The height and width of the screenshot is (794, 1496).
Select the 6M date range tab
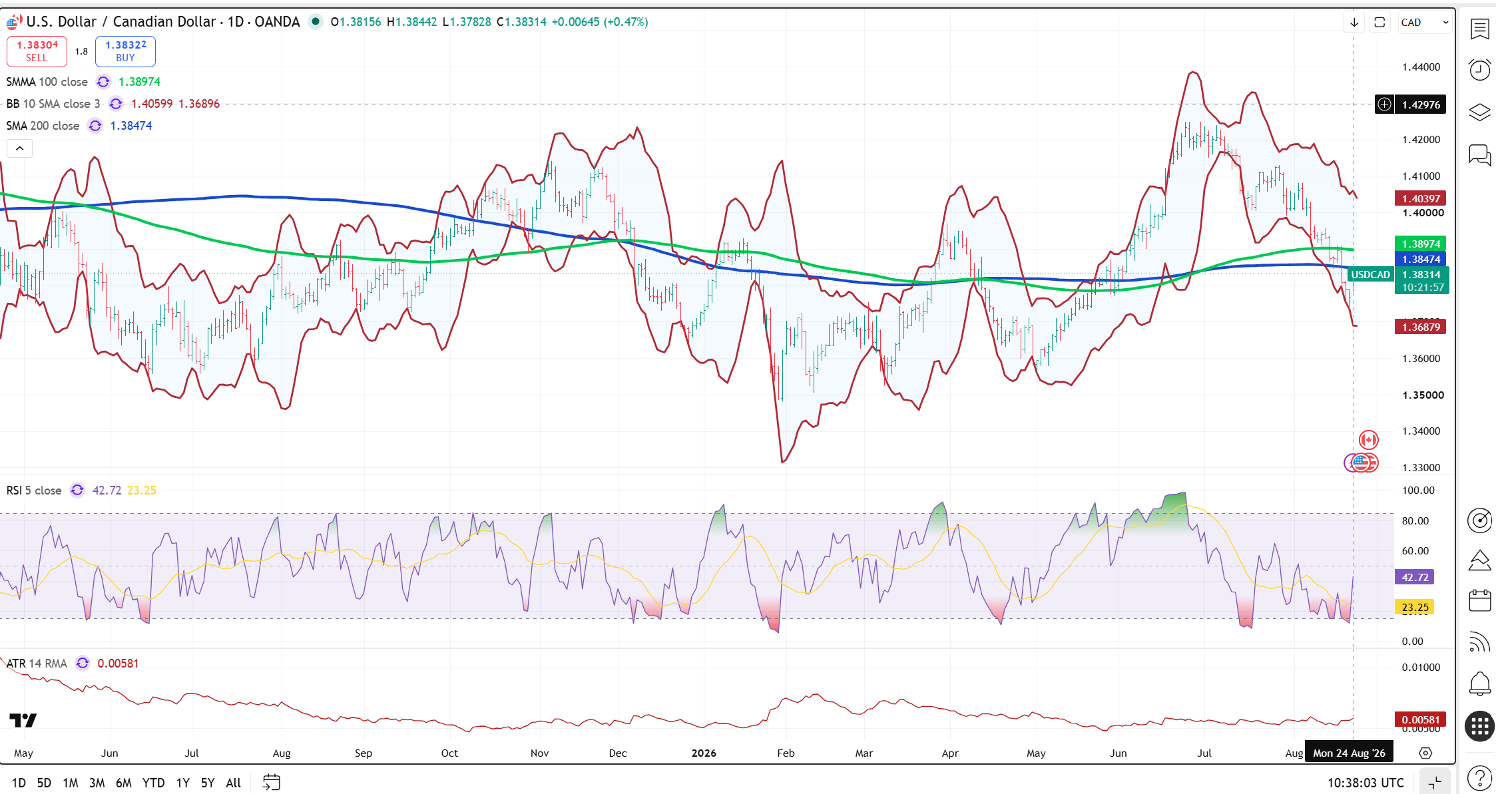click(x=124, y=783)
